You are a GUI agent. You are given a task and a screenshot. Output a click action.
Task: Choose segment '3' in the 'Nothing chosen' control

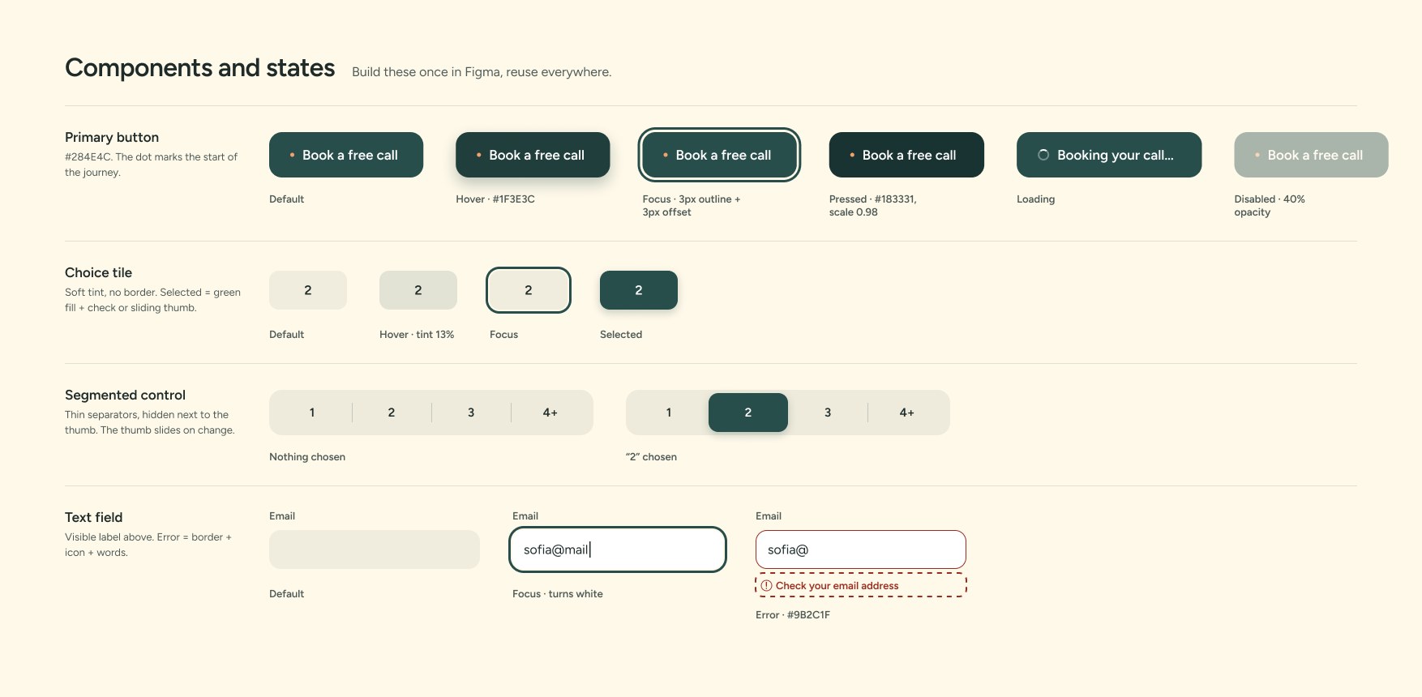click(x=471, y=413)
